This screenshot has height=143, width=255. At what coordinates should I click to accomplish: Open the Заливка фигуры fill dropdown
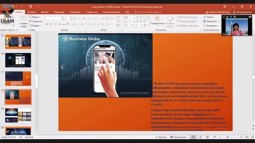pyautogui.click(x=188, y=17)
